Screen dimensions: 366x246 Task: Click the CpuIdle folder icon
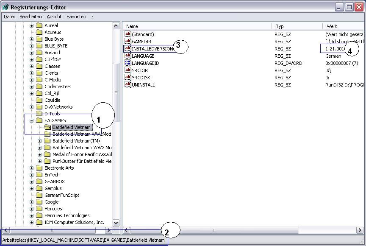39,100
